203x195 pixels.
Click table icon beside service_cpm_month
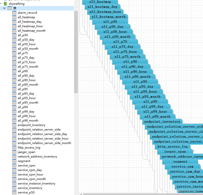point(14,179)
